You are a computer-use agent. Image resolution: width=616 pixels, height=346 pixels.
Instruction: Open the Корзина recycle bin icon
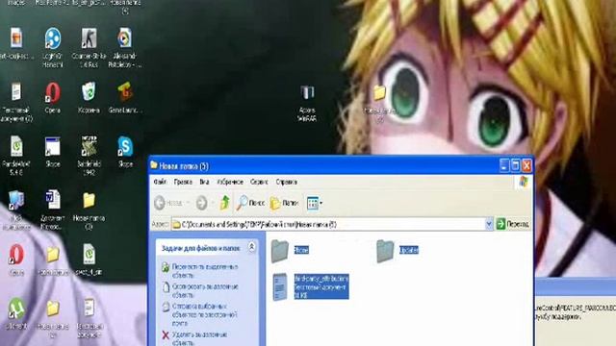pyautogui.click(x=89, y=92)
